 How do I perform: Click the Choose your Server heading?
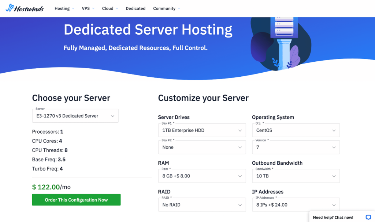[x=71, y=98]
